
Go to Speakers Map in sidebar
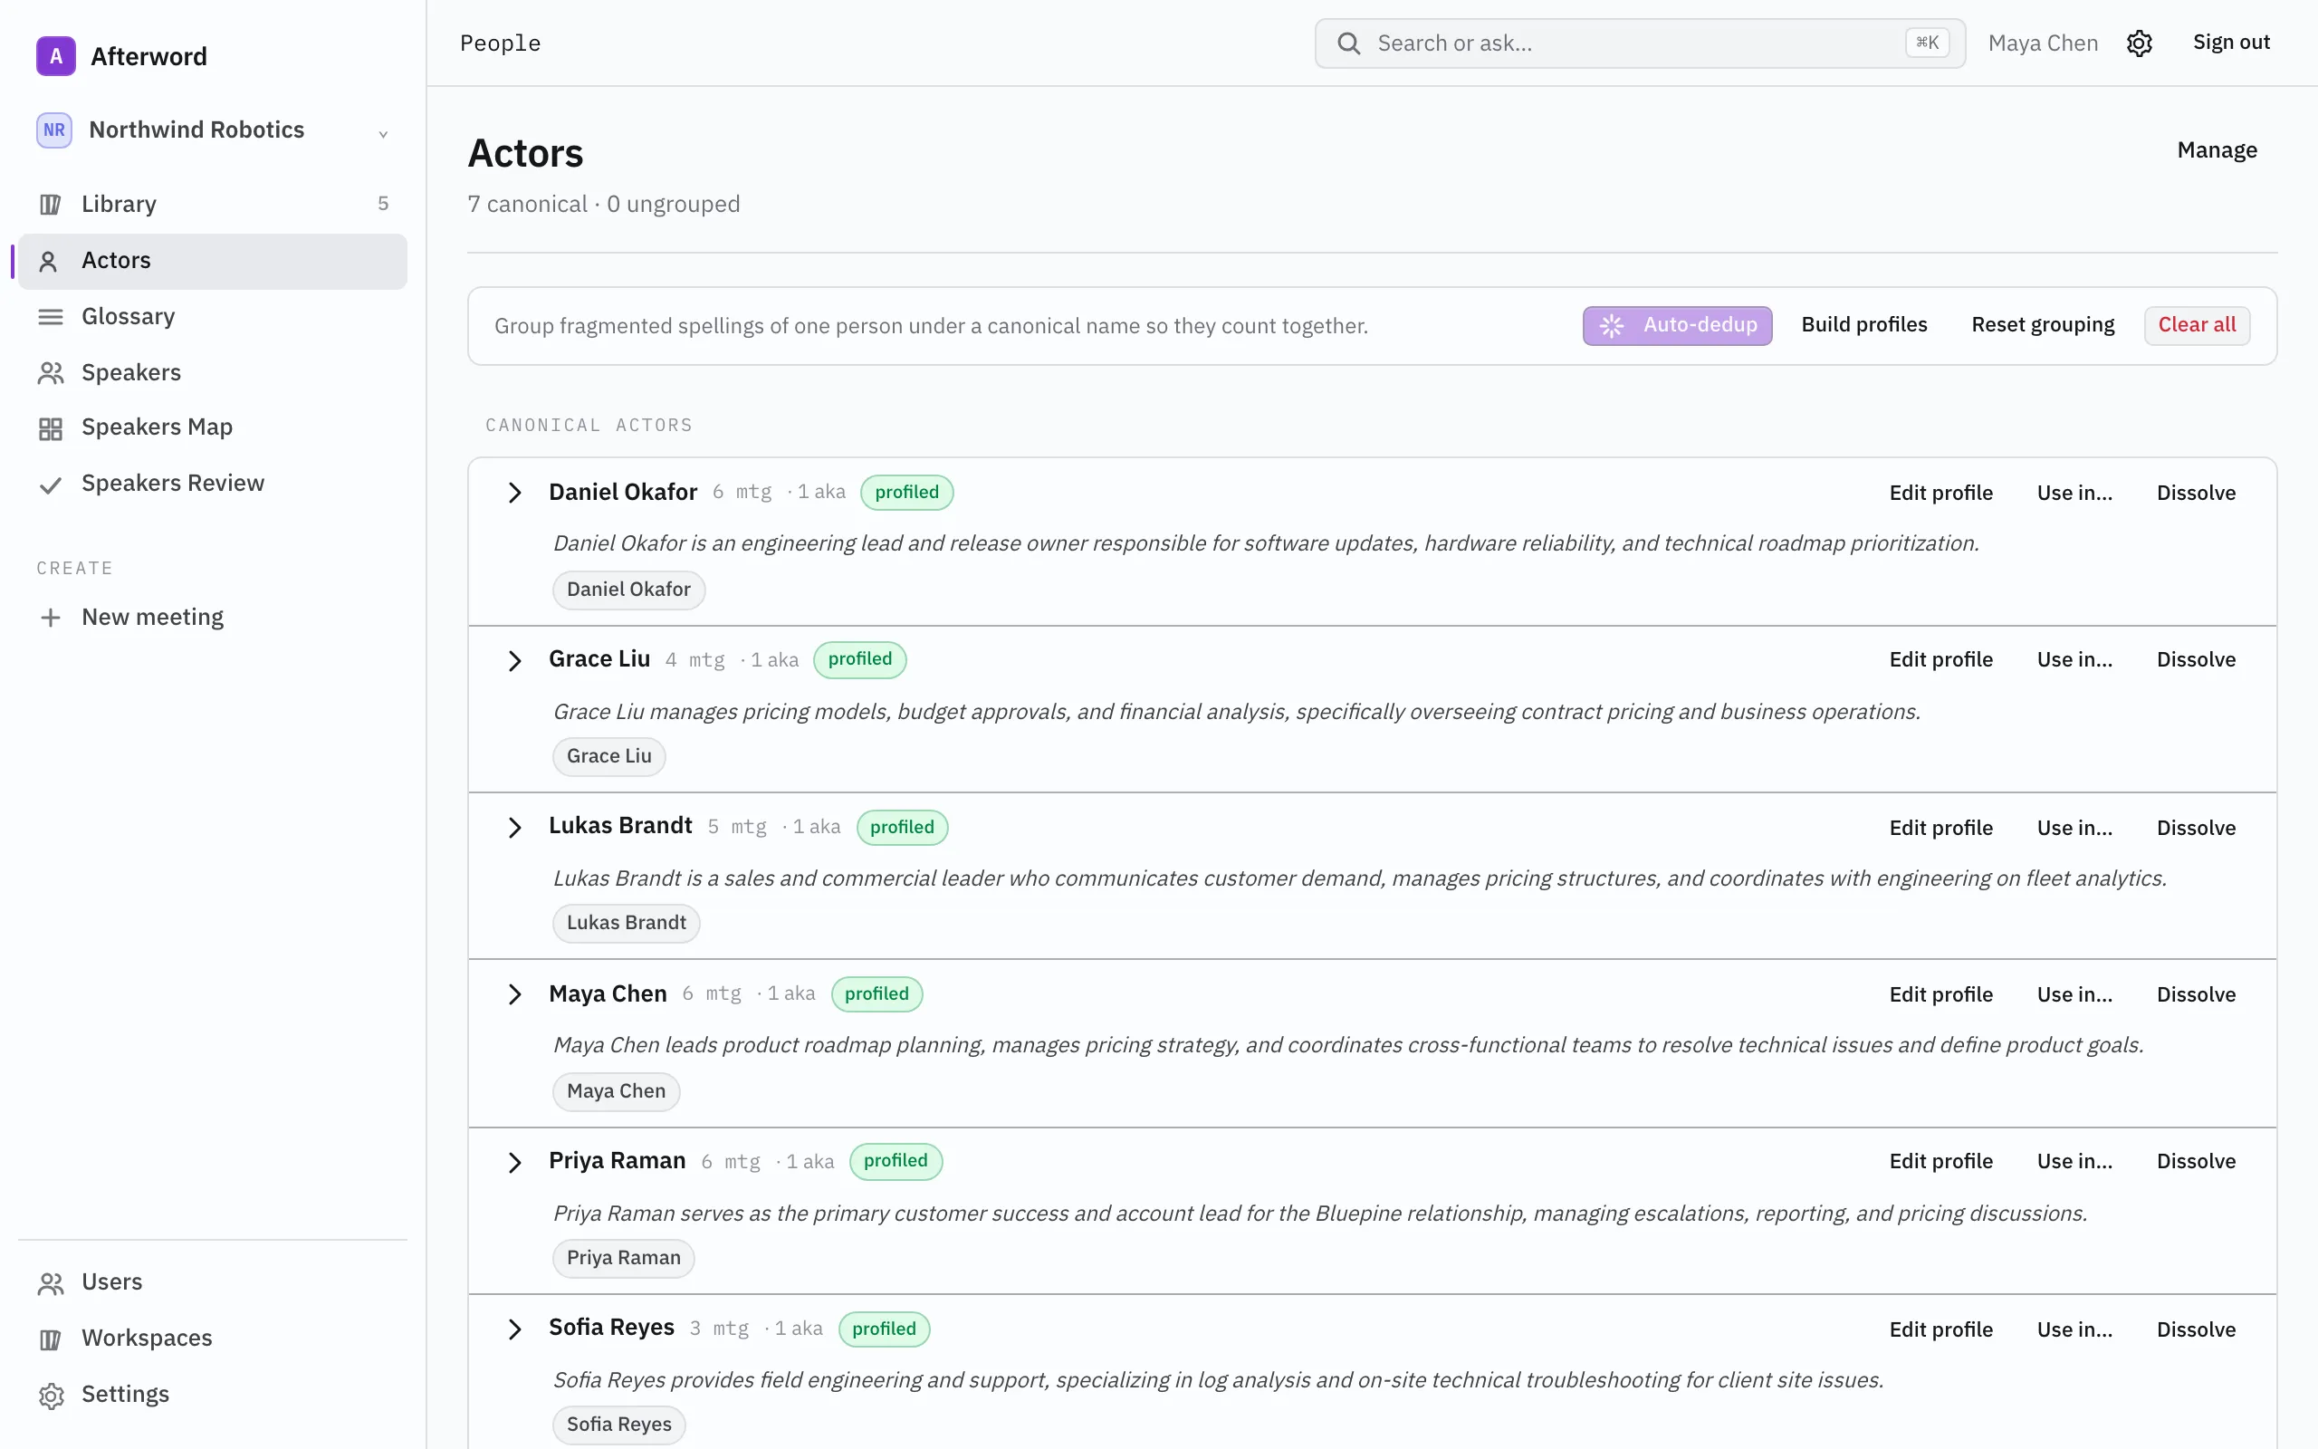pos(213,427)
